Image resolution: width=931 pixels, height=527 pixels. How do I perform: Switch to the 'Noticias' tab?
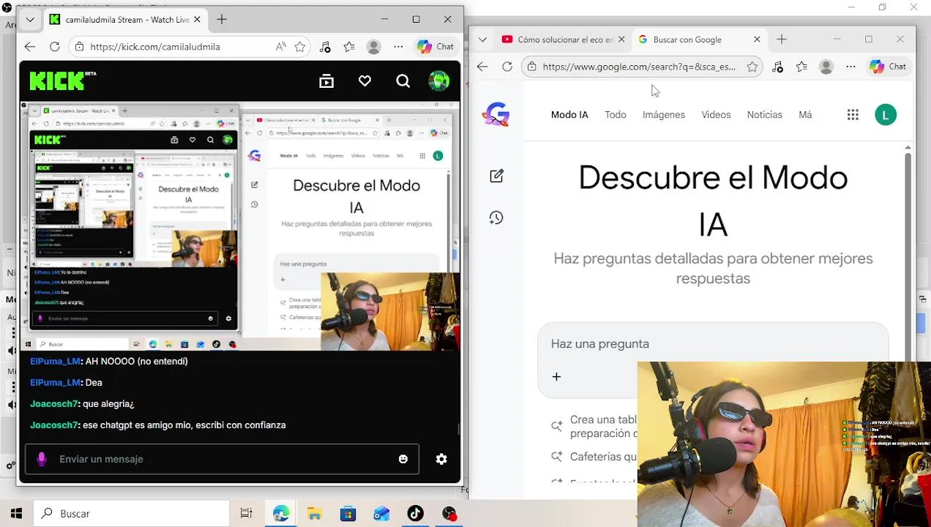point(764,115)
